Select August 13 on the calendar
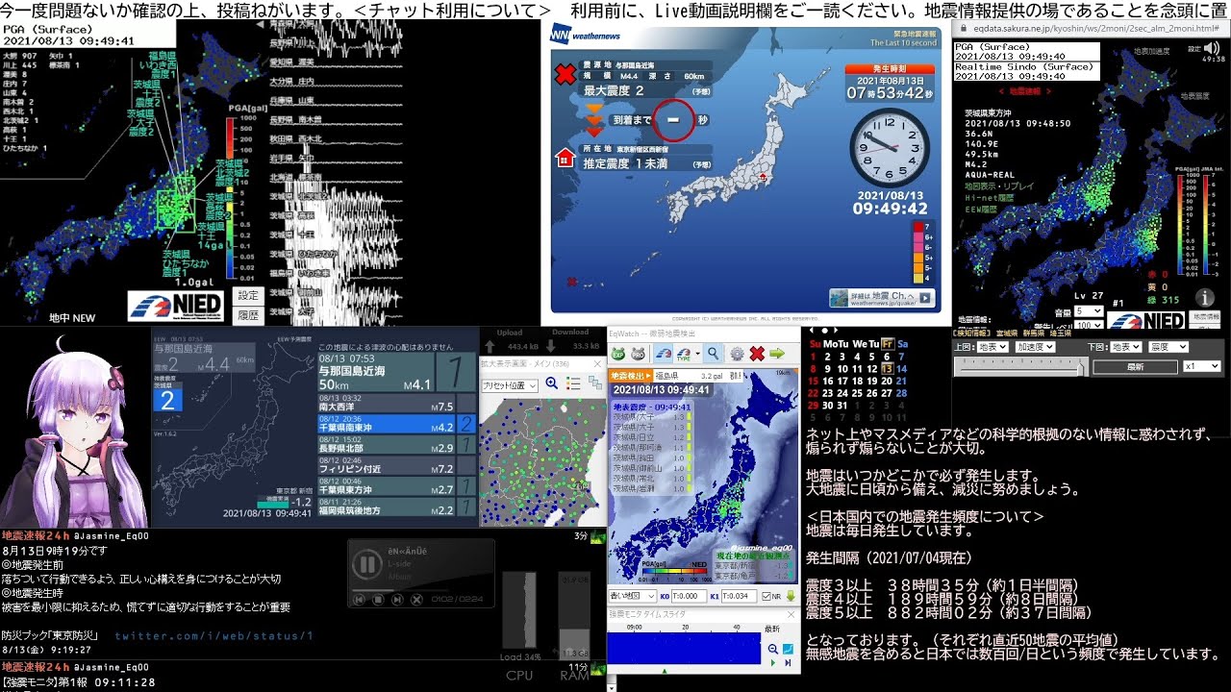 tap(888, 368)
